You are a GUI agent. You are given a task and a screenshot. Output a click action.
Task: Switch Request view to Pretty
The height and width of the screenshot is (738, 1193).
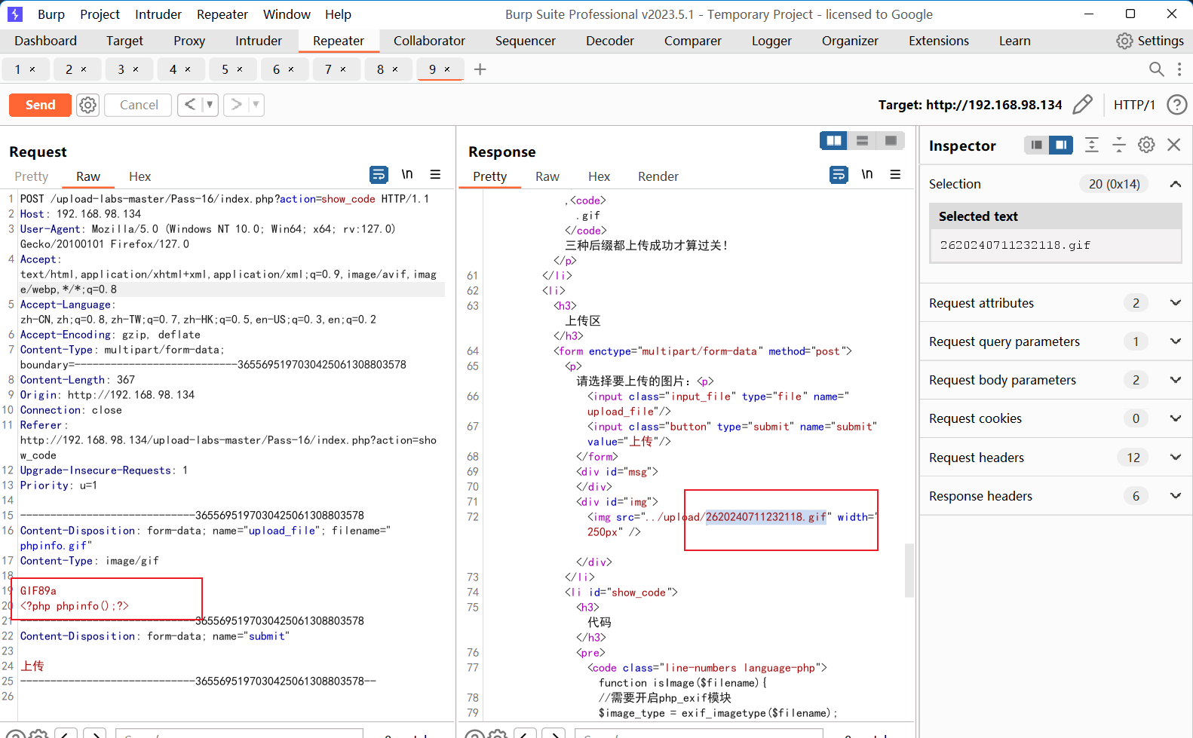pyautogui.click(x=32, y=176)
